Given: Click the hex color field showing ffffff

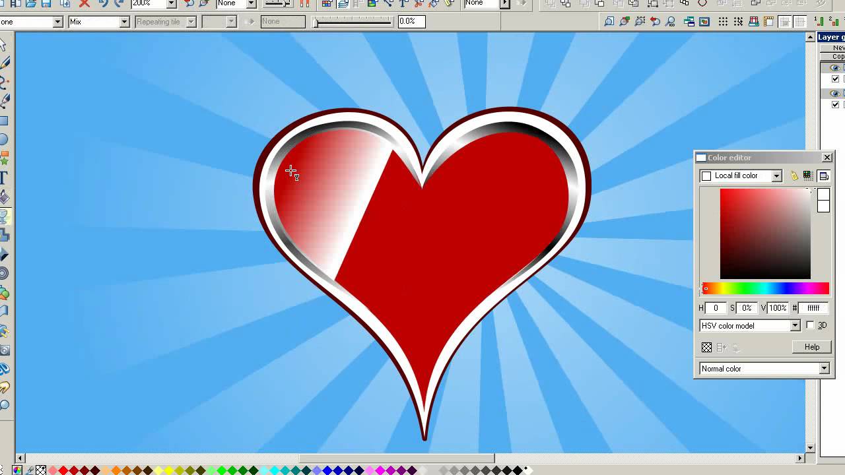Looking at the screenshot, I should coord(813,308).
